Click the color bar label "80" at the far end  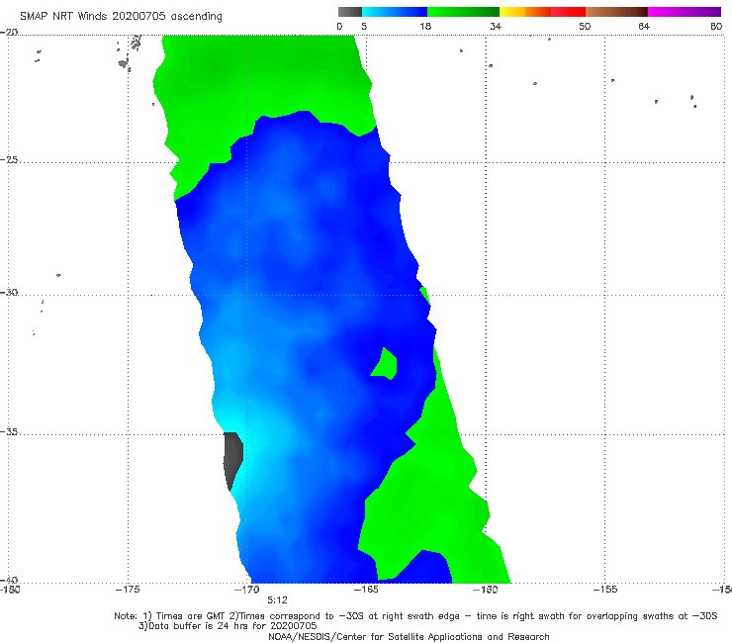pyautogui.click(x=716, y=27)
